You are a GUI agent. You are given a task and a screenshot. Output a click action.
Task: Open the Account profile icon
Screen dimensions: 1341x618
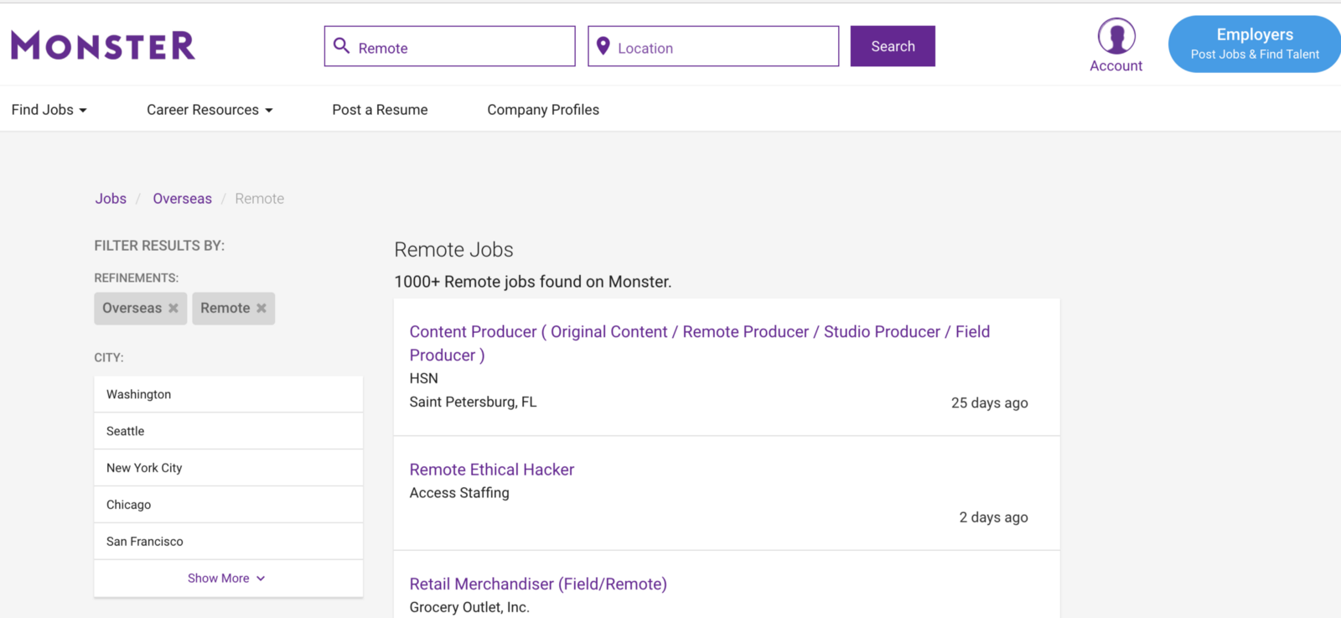coord(1116,38)
